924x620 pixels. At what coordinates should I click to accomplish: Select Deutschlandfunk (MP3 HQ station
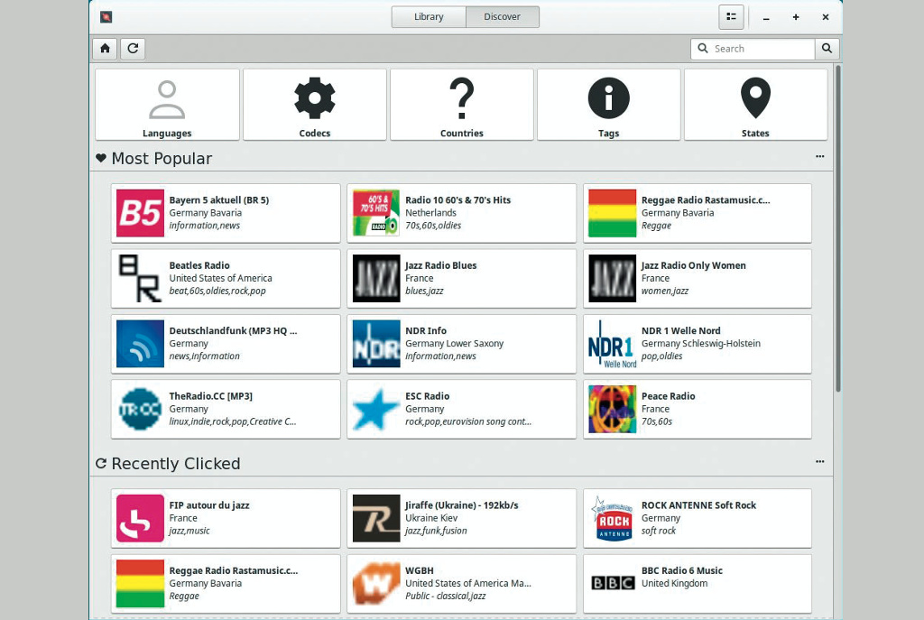pyautogui.click(x=234, y=331)
